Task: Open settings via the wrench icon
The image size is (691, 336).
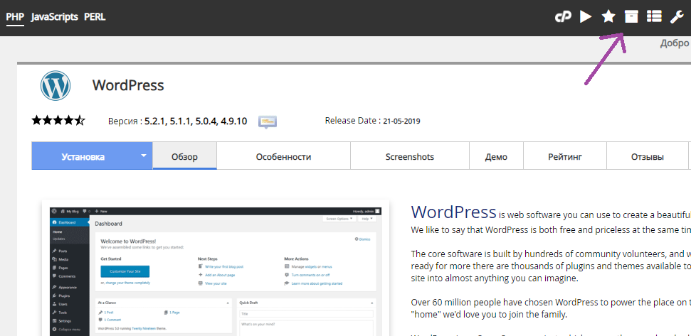Action: pos(677,17)
